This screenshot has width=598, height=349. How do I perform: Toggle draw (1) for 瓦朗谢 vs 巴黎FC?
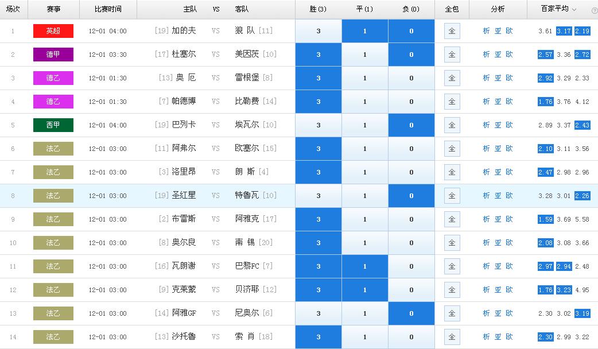[x=365, y=266]
